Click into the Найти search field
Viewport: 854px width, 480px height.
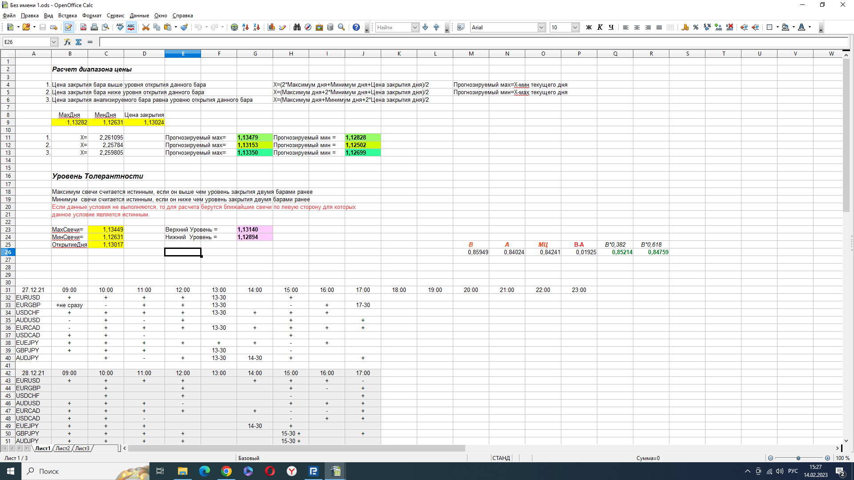393,28
